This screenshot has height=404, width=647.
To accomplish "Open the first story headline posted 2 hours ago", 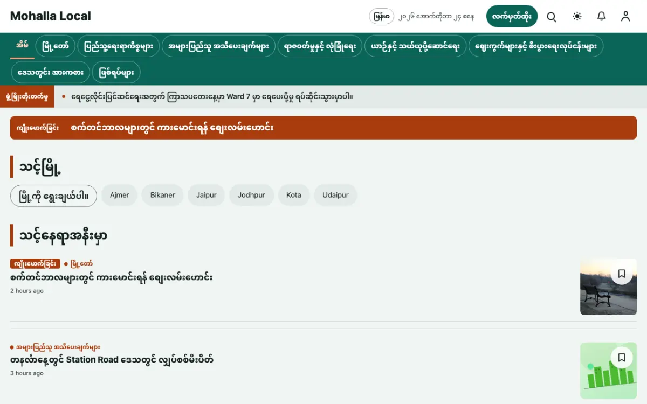I will point(112,277).
